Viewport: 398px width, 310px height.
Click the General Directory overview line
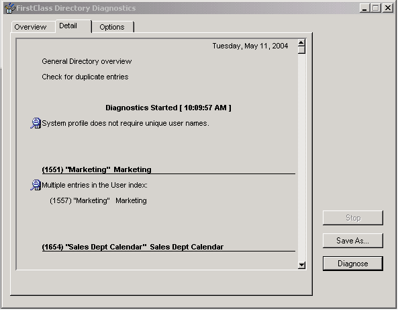[87, 61]
